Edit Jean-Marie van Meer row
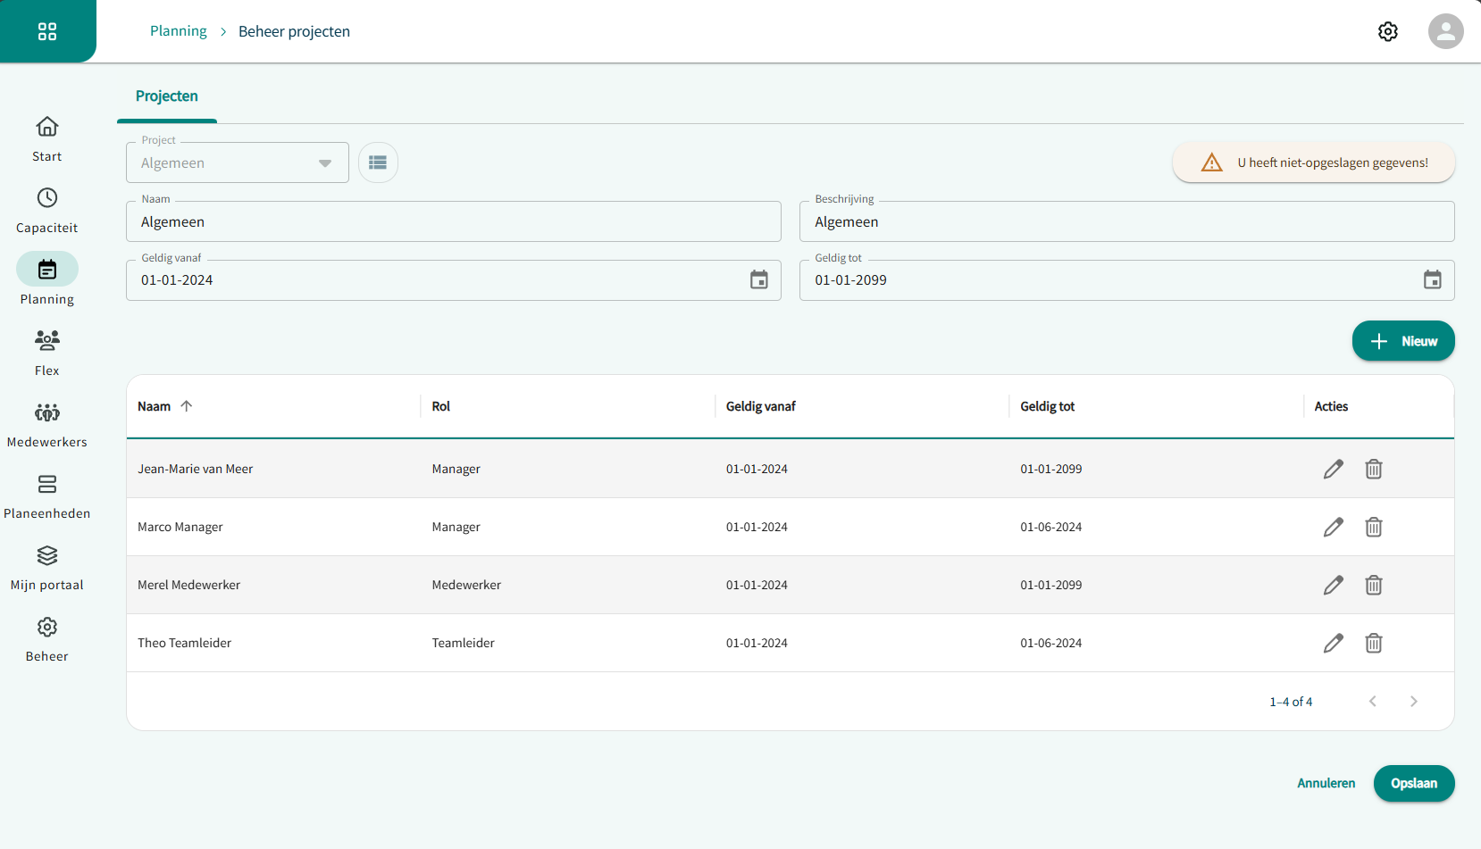 pyautogui.click(x=1333, y=469)
